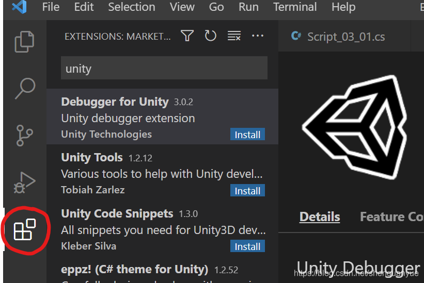
Task: Click the Unity Debugger extension logo
Action: point(354,127)
